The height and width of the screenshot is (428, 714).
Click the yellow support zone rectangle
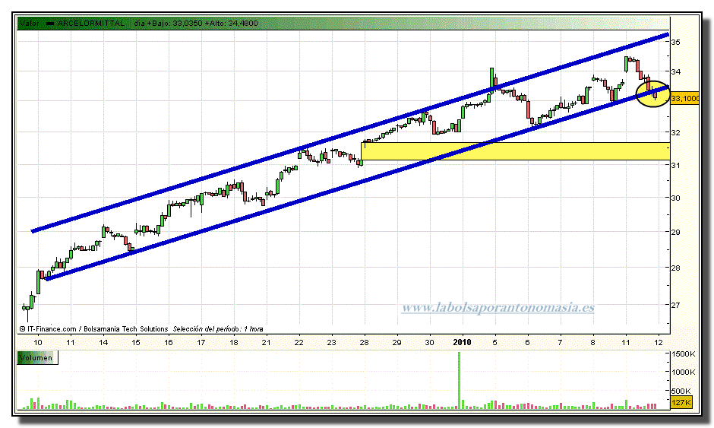[x=515, y=151]
